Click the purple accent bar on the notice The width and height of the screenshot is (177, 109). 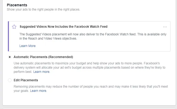tap(8, 36)
